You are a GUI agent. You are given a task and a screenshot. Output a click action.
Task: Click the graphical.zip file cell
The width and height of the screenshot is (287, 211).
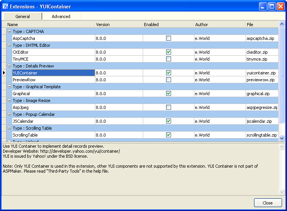pyautogui.click(x=262, y=94)
